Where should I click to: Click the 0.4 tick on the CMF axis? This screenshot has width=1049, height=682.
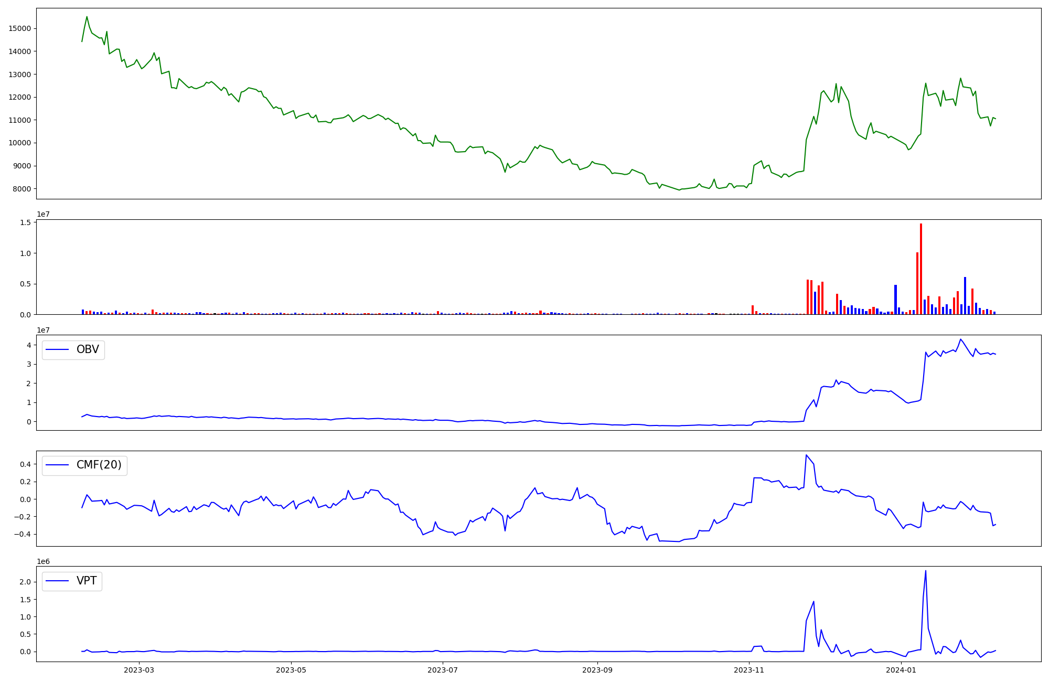coord(24,464)
